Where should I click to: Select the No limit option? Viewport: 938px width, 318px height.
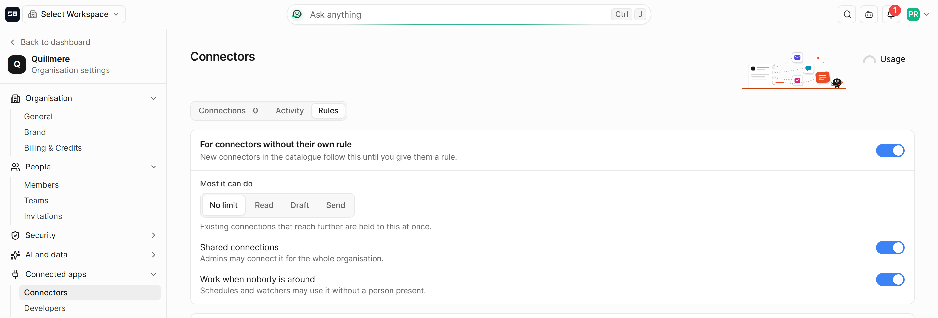click(223, 205)
